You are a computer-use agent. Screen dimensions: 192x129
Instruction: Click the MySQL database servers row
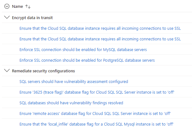click(x=97, y=49)
